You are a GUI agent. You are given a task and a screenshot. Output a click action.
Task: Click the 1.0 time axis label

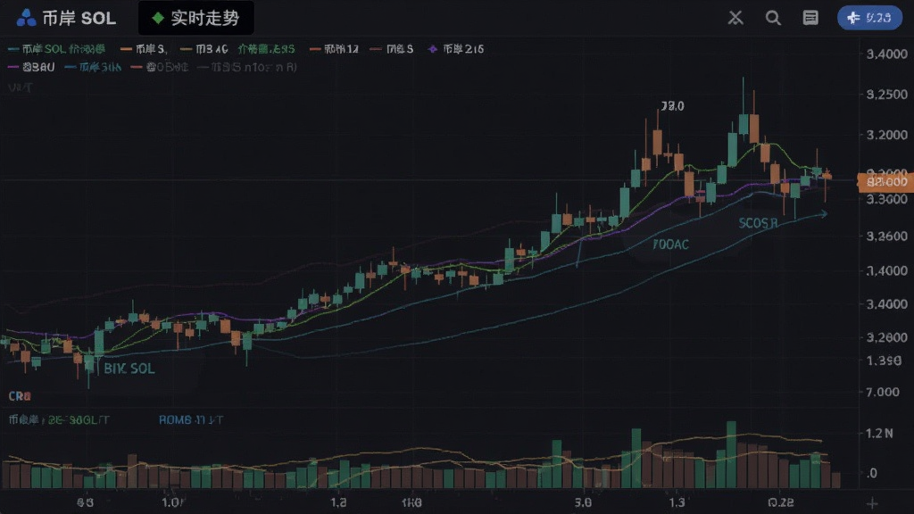[x=173, y=502]
